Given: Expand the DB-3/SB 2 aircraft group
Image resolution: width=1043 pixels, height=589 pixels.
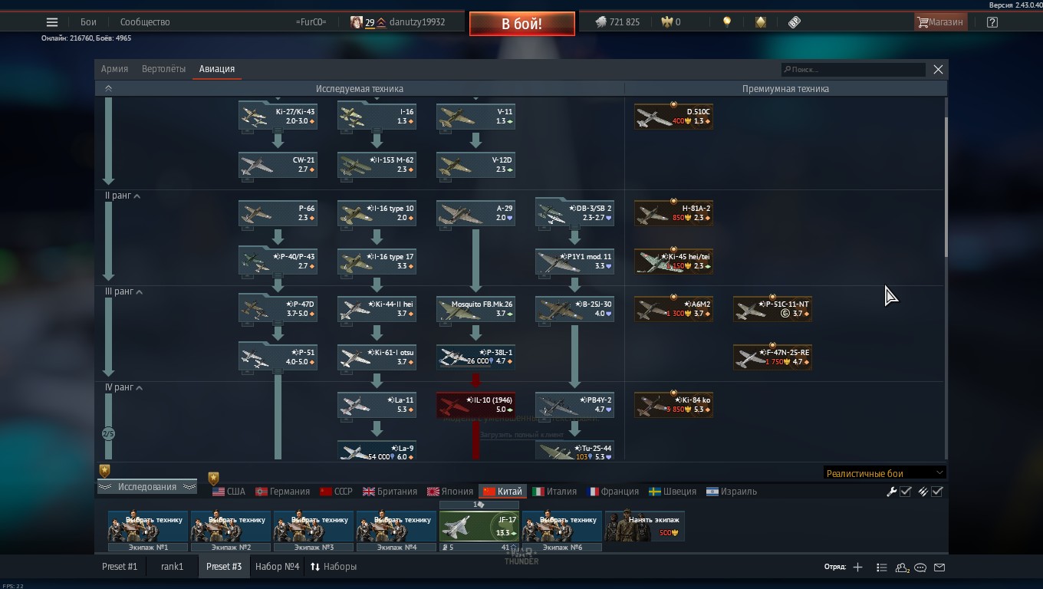Looking at the screenshot, I should tap(574, 213).
